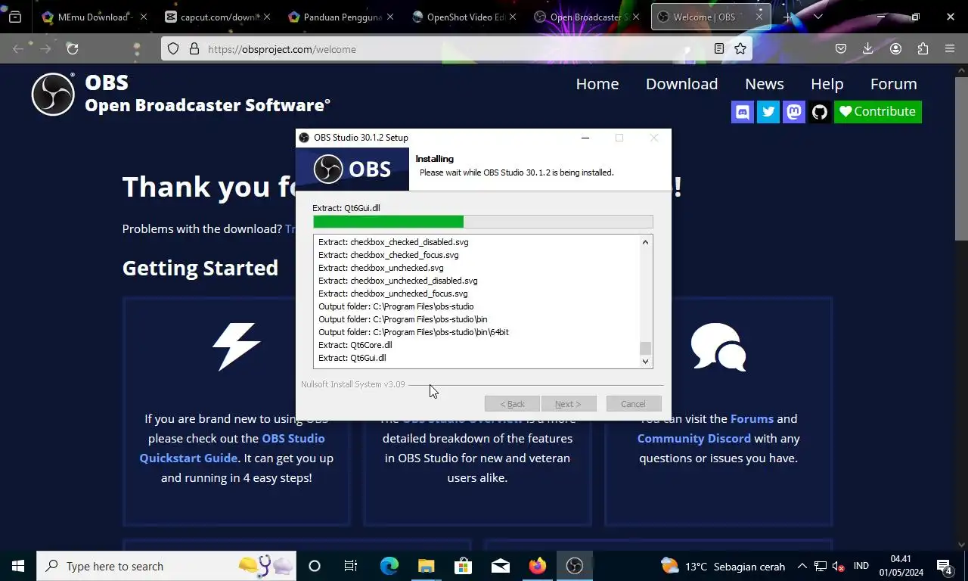Open the GitHub icon link

(x=820, y=112)
